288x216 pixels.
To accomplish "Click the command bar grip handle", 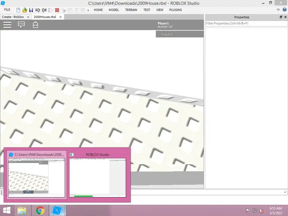I will 1,192.
